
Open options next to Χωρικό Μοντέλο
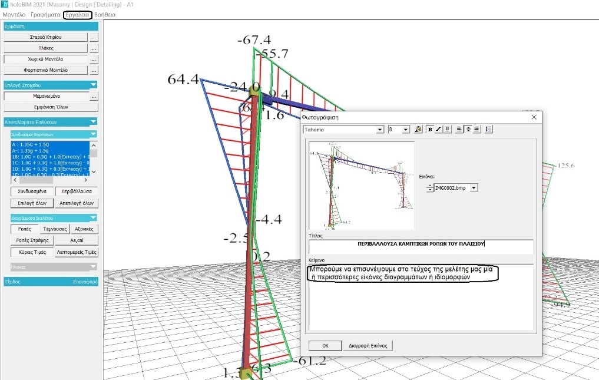point(94,60)
